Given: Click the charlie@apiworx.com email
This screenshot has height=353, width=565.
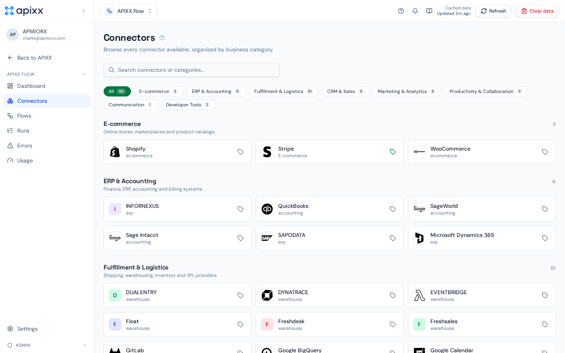Looking at the screenshot, I should click(x=44, y=38).
